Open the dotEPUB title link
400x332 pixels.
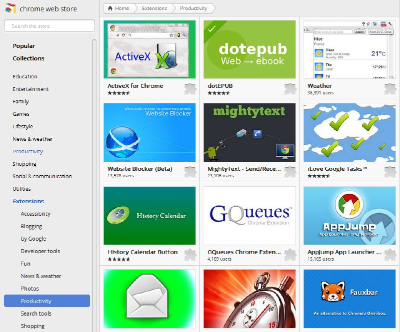220,86
